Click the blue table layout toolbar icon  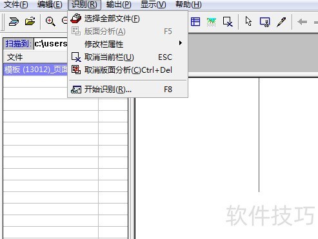click(x=195, y=22)
